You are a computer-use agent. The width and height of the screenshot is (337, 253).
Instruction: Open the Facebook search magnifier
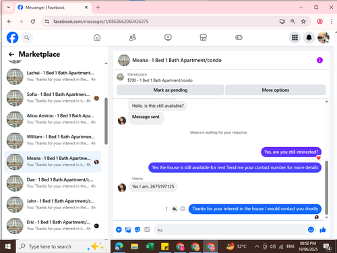27,38
